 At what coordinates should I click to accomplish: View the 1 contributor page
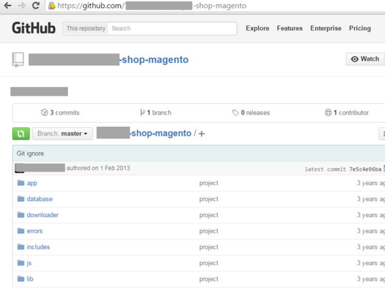point(347,113)
